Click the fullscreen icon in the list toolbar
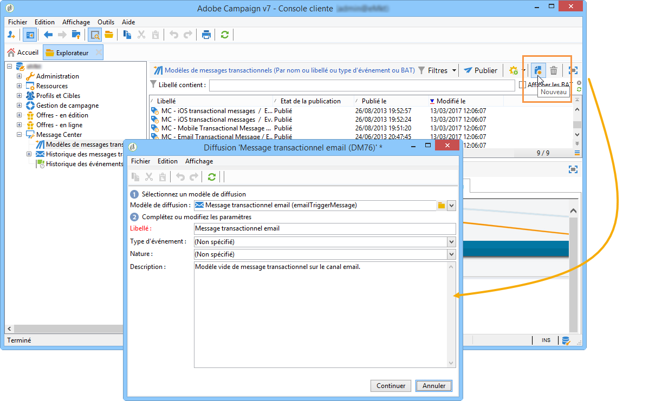Image resolution: width=649 pixels, height=401 pixels. (x=573, y=70)
